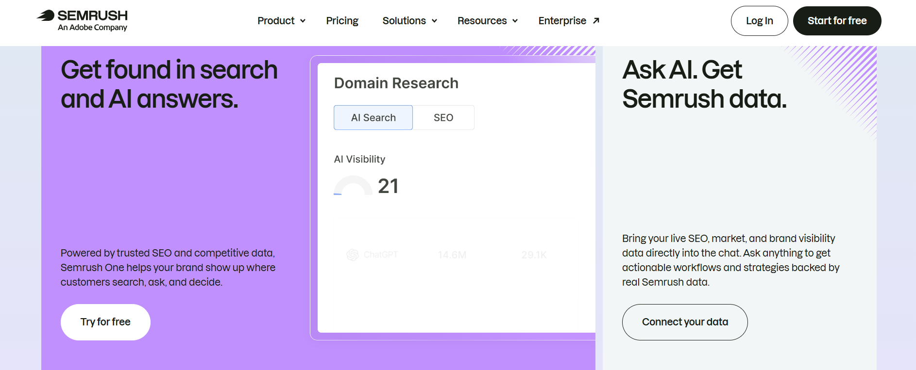Click the Try for free button
This screenshot has width=916, height=370.
point(105,322)
